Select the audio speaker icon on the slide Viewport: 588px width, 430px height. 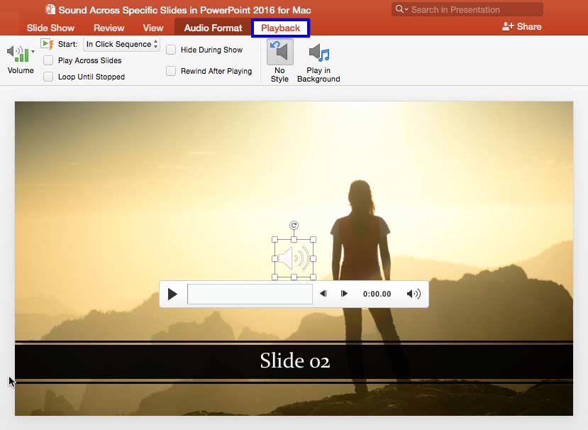(294, 255)
